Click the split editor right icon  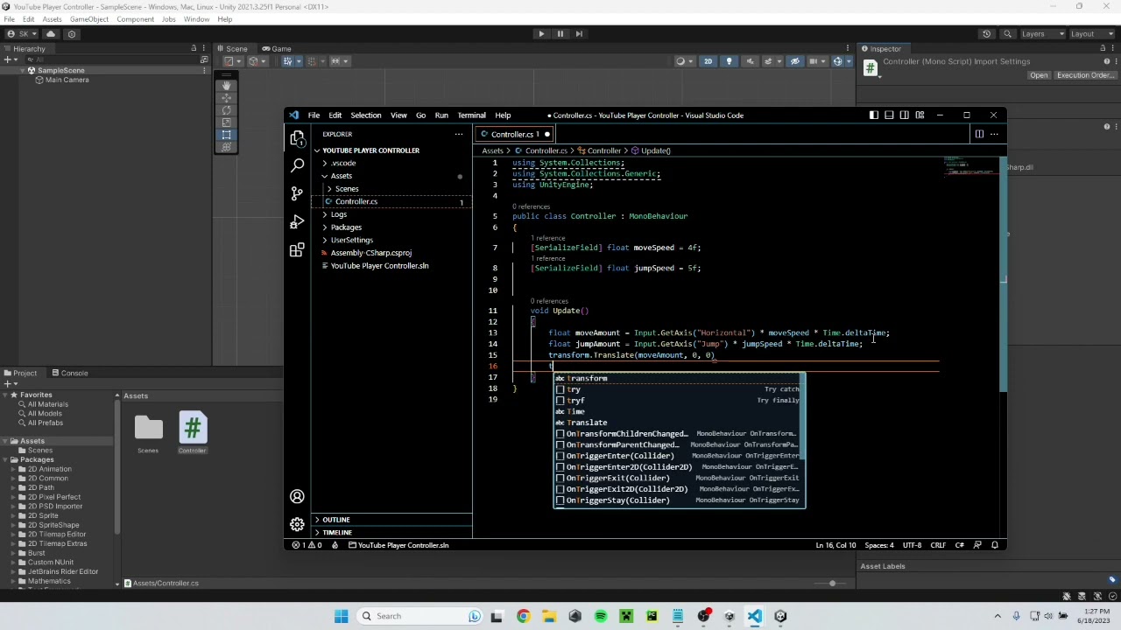pos(979,134)
